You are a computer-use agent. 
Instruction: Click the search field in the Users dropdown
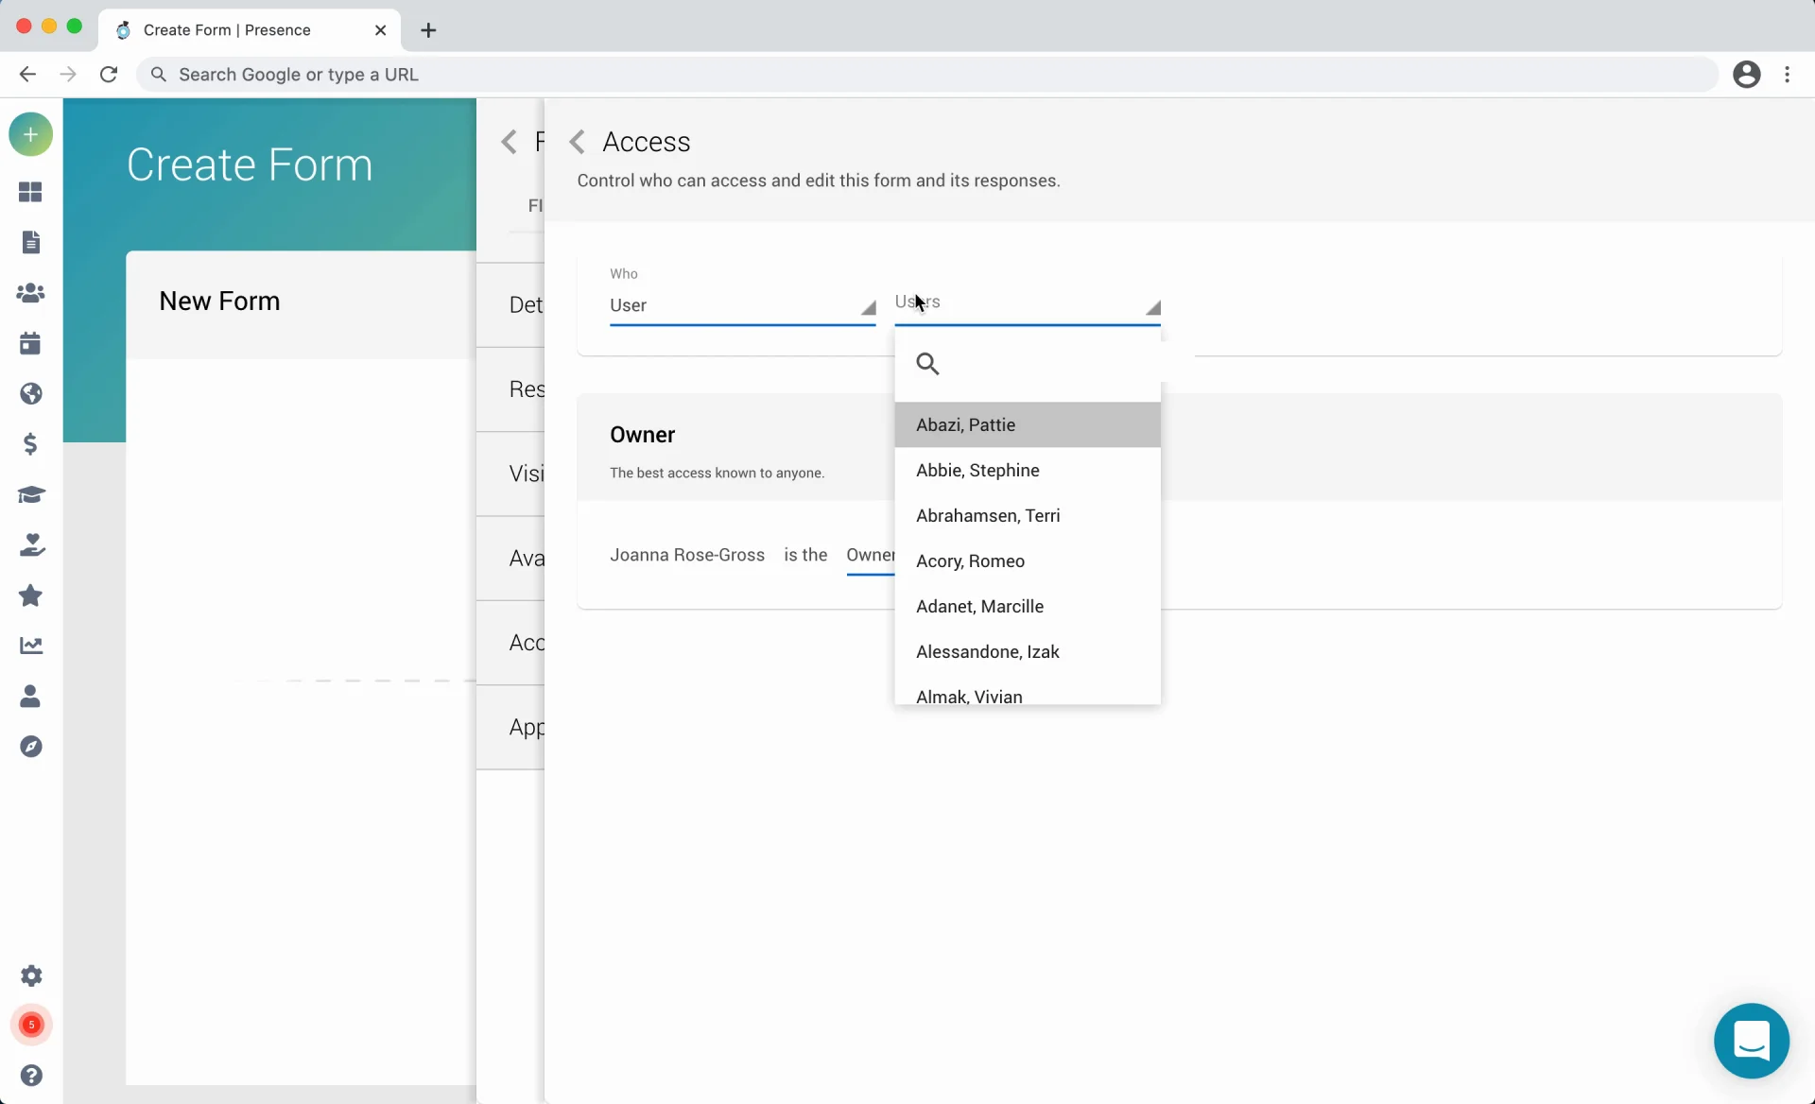click(1040, 364)
